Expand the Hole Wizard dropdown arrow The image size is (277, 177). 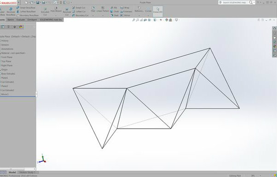pos(56,15)
